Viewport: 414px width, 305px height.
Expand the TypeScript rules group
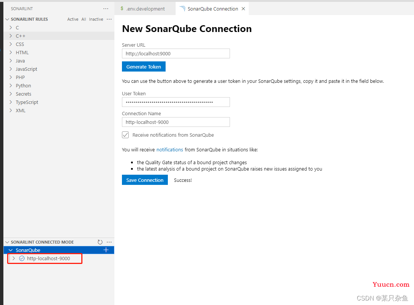tap(11, 102)
